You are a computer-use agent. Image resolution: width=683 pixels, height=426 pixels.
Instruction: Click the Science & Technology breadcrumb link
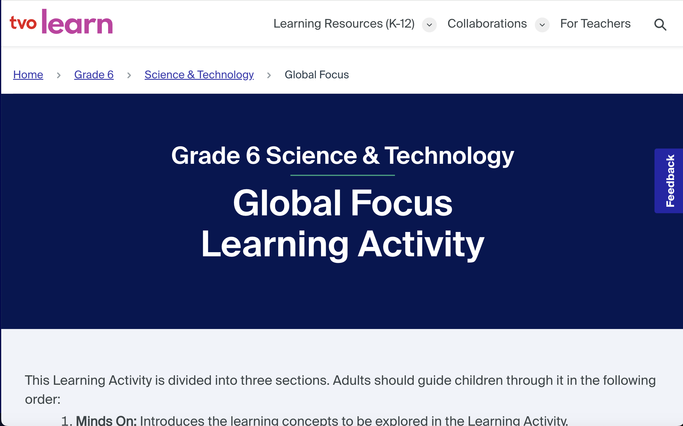tap(199, 74)
